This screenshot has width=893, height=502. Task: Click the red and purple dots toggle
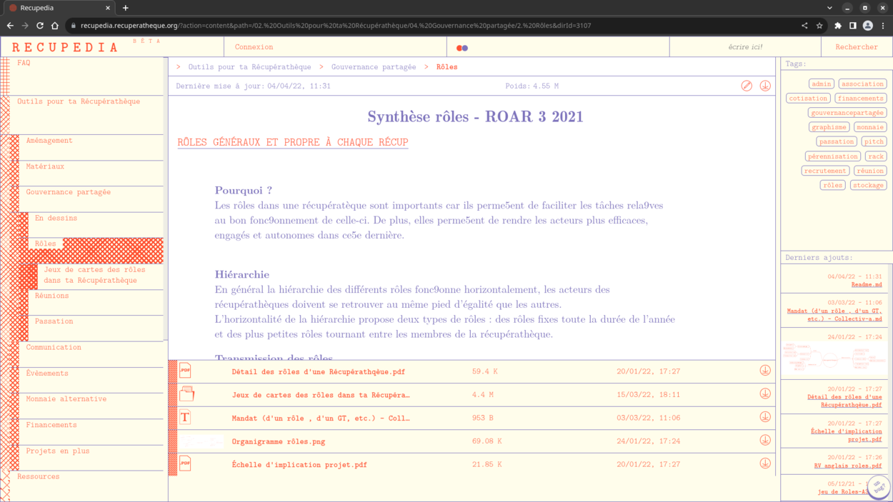point(462,48)
